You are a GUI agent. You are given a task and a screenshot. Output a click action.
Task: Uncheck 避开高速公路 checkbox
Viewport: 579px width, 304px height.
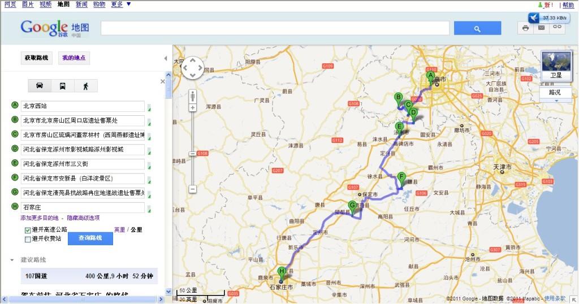pyautogui.click(x=28, y=230)
